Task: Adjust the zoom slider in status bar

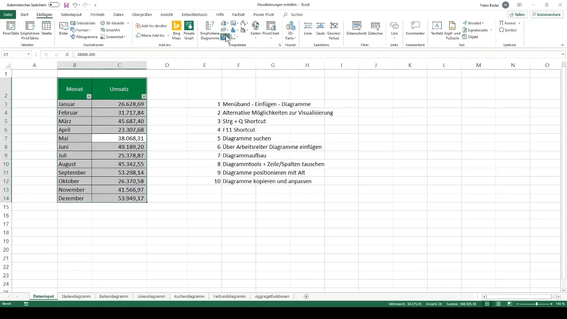Action: pos(536,303)
